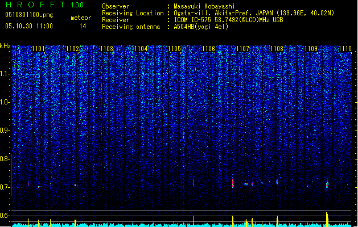The image size is (358, 227).
Task: Click the bright echo between 1109 and 1110
Action: click(x=327, y=184)
